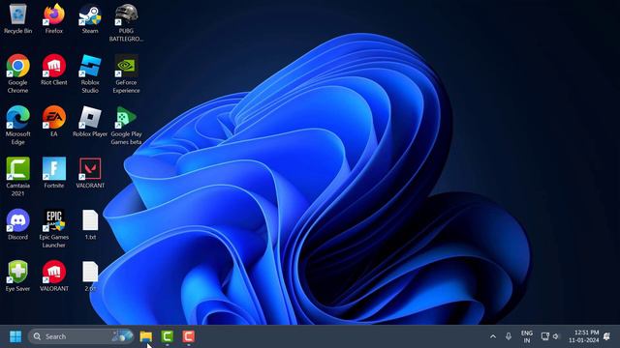The width and height of the screenshot is (620, 348).
Task: Select the Steam desktop shortcut
Action: (90, 19)
